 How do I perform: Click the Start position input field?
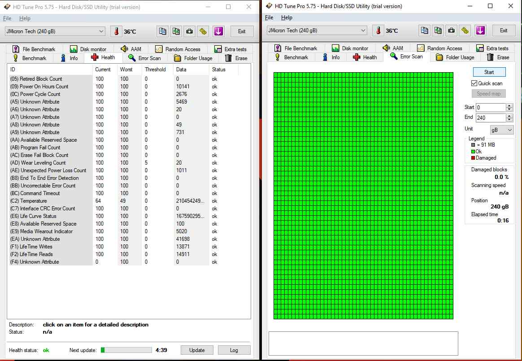click(x=491, y=107)
